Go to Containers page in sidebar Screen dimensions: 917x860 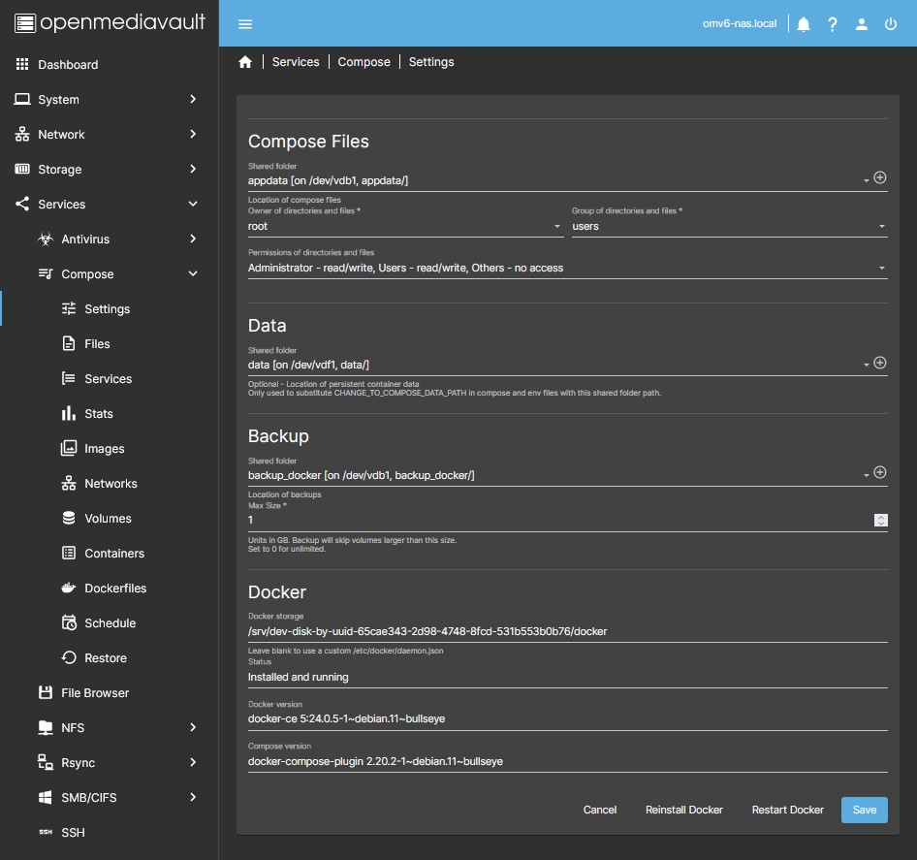[114, 554]
